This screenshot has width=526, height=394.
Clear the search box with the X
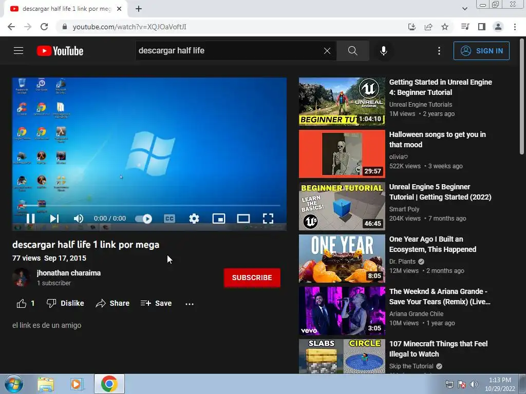tap(327, 51)
